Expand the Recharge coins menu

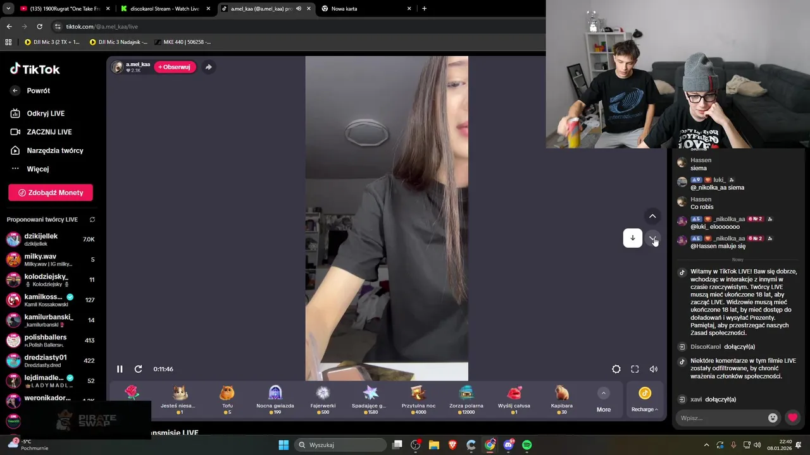point(644,401)
